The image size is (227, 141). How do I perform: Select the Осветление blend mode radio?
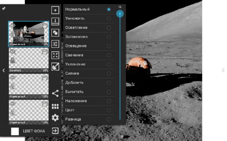[109, 28]
